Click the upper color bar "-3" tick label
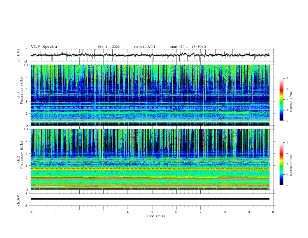The width and height of the screenshot is (308, 238). point(287,78)
